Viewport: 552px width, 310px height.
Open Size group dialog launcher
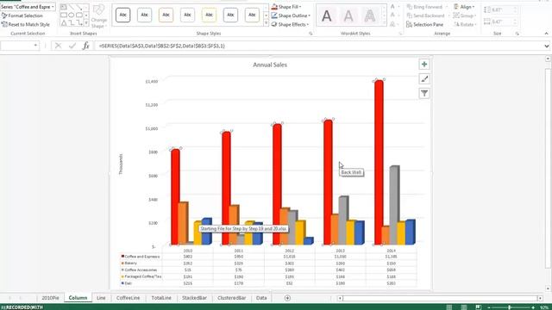coord(517,34)
